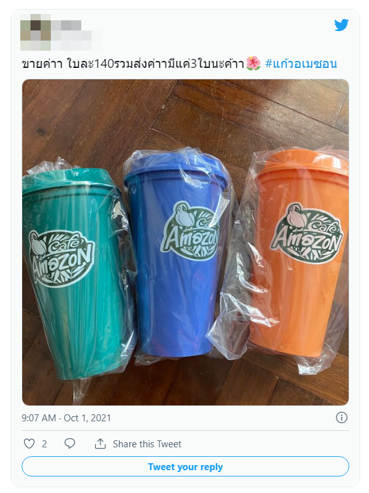Click the Thai tweet text about 140 price
Viewport: 369px width, 493px height.
tap(133, 63)
